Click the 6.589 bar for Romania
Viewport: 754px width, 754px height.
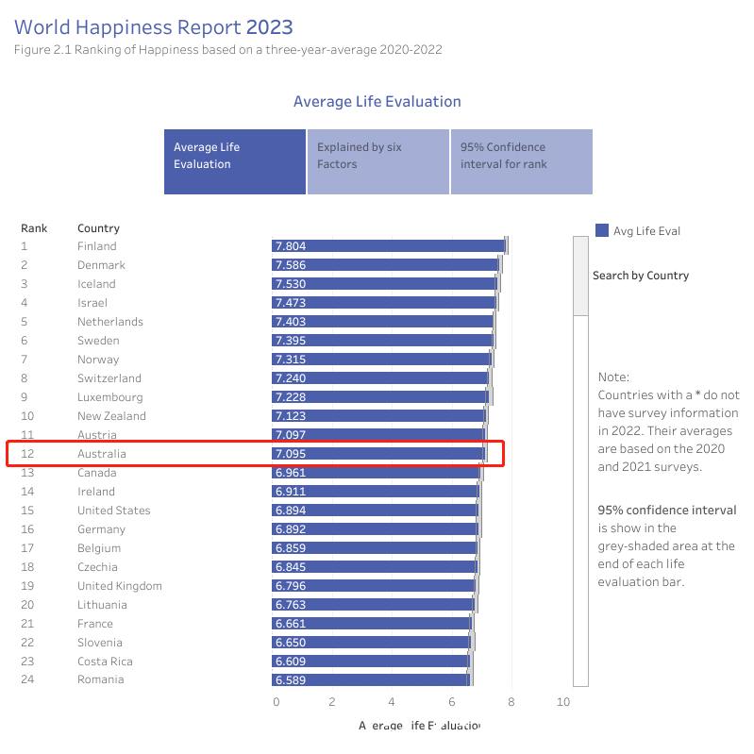(371, 680)
